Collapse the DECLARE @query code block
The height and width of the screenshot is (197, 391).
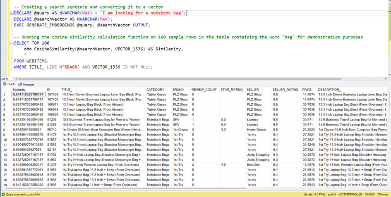(x=11, y=13)
